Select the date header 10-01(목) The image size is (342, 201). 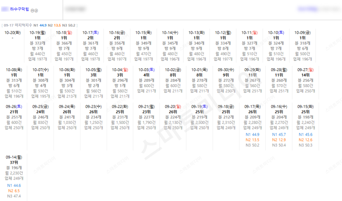[x=199, y=70]
